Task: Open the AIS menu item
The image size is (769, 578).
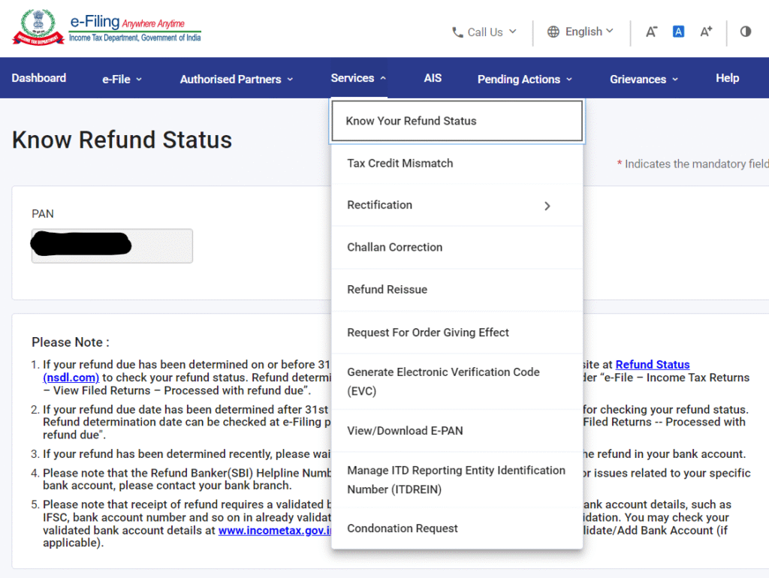Action: click(x=433, y=78)
